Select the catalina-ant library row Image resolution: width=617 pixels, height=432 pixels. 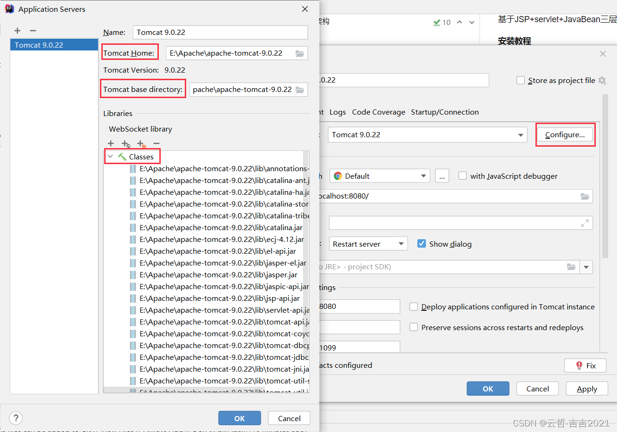pos(206,180)
